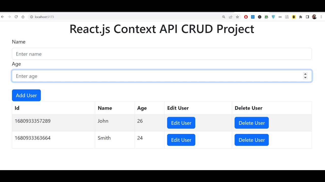
Task: Share this page using the share icon
Action: pos(231,17)
